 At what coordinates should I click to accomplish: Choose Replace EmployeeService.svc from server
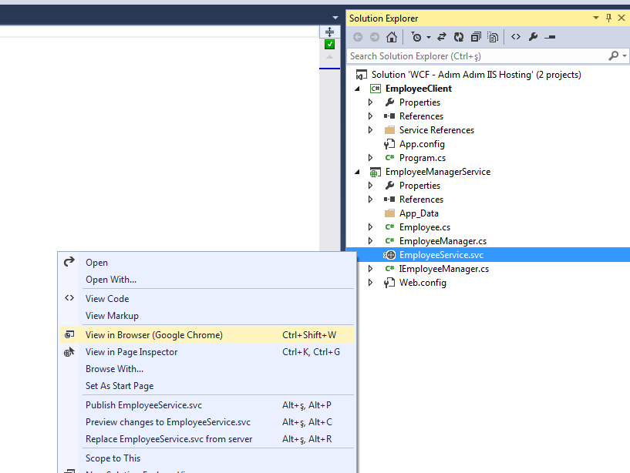(x=207, y=439)
